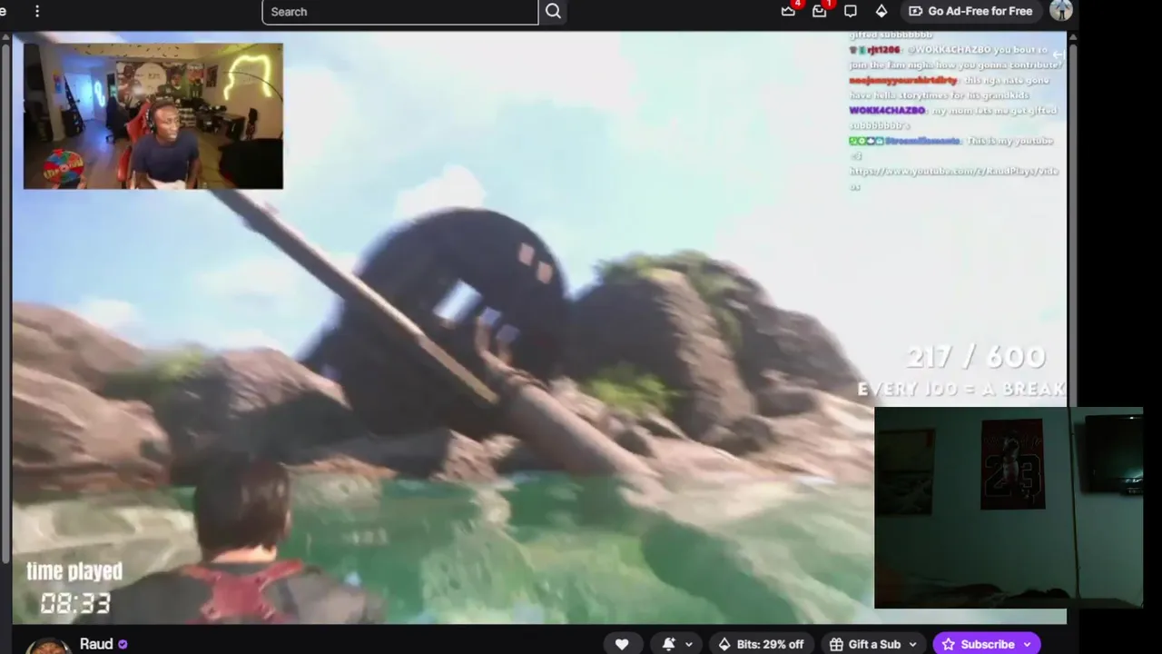The image size is (1162, 654).
Task: Click the badge icons before Streamlabs-style chat user
Action: [866, 141]
